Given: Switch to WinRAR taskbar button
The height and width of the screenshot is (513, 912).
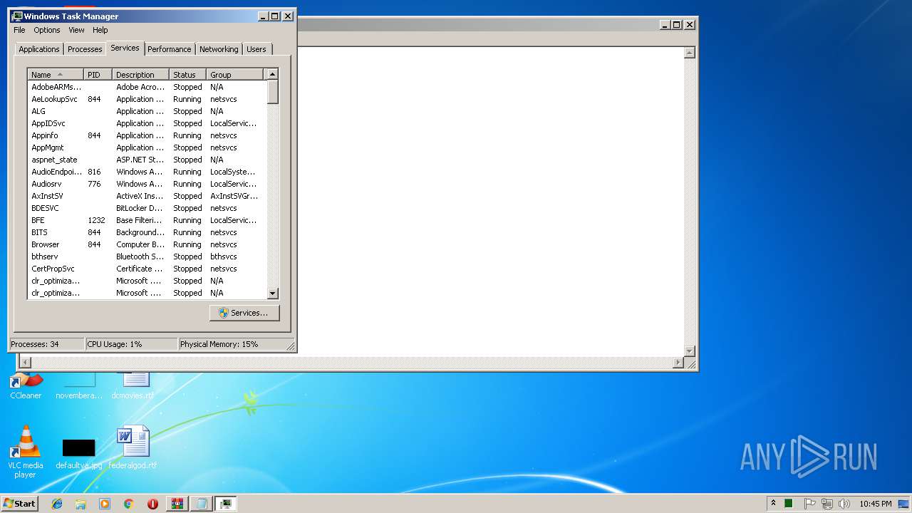Looking at the screenshot, I should 177,504.
